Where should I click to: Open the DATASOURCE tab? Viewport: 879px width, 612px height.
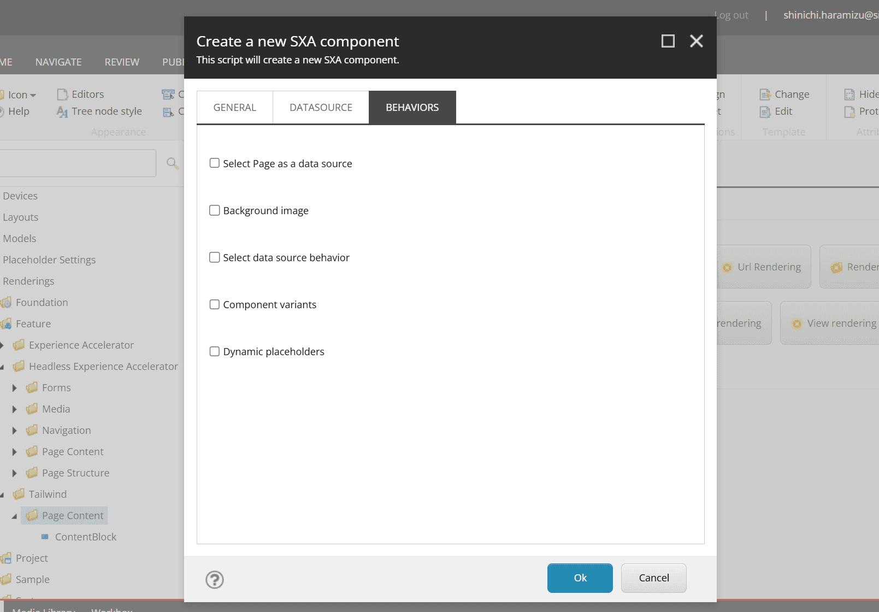[321, 108]
